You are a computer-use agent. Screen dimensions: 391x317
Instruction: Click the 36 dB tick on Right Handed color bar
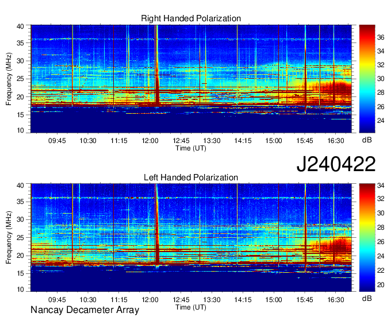point(381,37)
